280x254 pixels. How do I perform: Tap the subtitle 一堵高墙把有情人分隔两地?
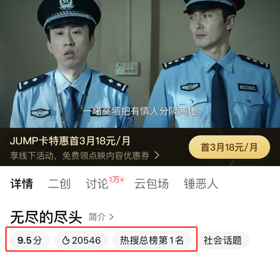pos(140,111)
